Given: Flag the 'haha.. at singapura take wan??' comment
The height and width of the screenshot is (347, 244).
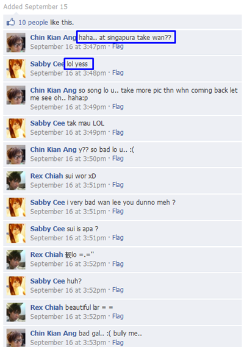Looking at the screenshot, I should click(118, 46).
